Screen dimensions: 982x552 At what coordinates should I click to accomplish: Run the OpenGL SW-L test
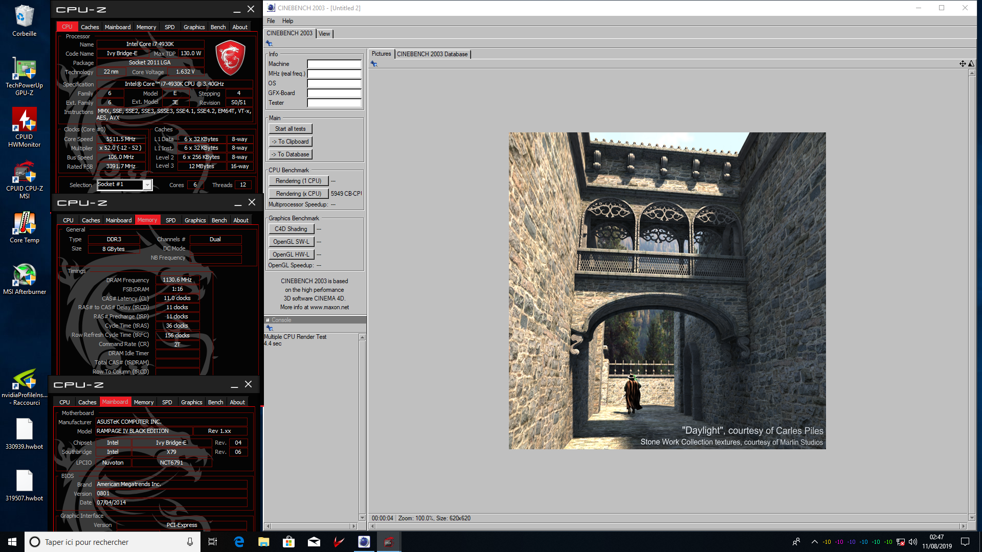tap(291, 242)
